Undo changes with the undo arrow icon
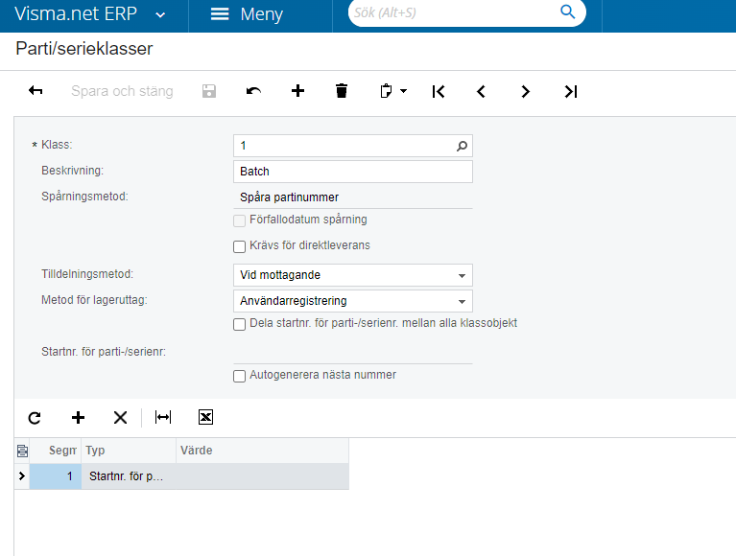Image resolution: width=736 pixels, height=556 pixels. click(253, 91)
